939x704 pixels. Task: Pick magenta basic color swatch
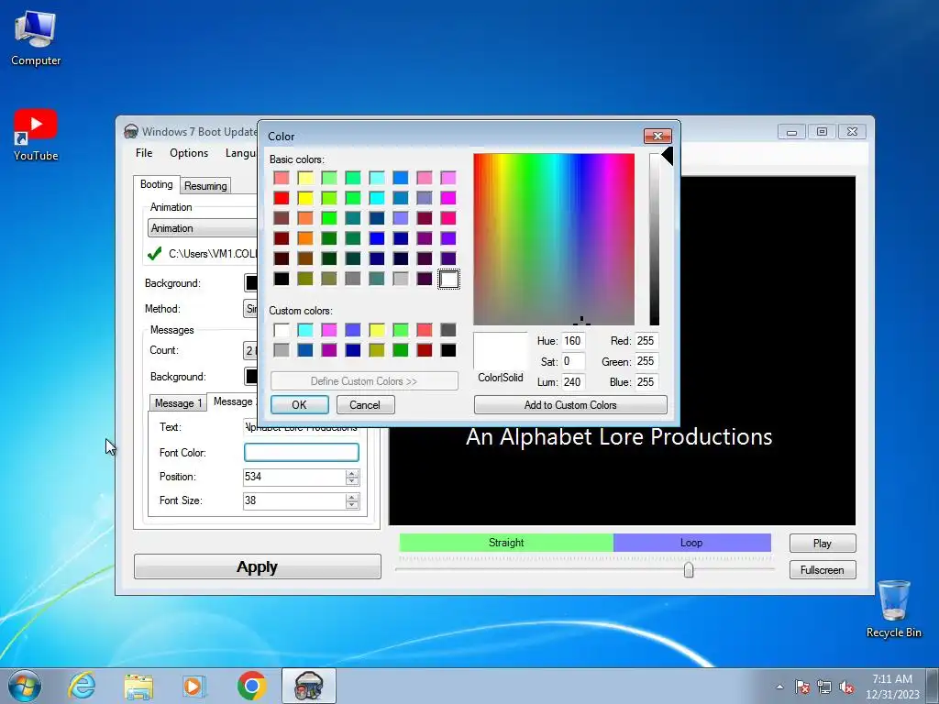click(448, 198)
